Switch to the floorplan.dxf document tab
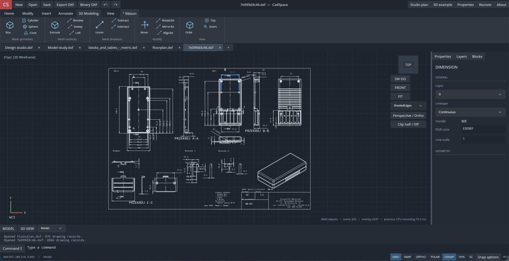This screenshot has height=261, width=509. 162,47
